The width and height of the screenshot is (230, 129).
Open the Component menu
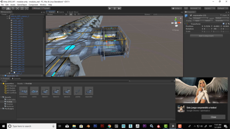click(x=33, y=5)
